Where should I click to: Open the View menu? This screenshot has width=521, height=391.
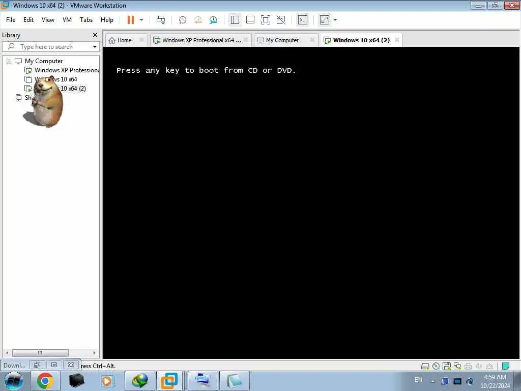click(48, 20)
